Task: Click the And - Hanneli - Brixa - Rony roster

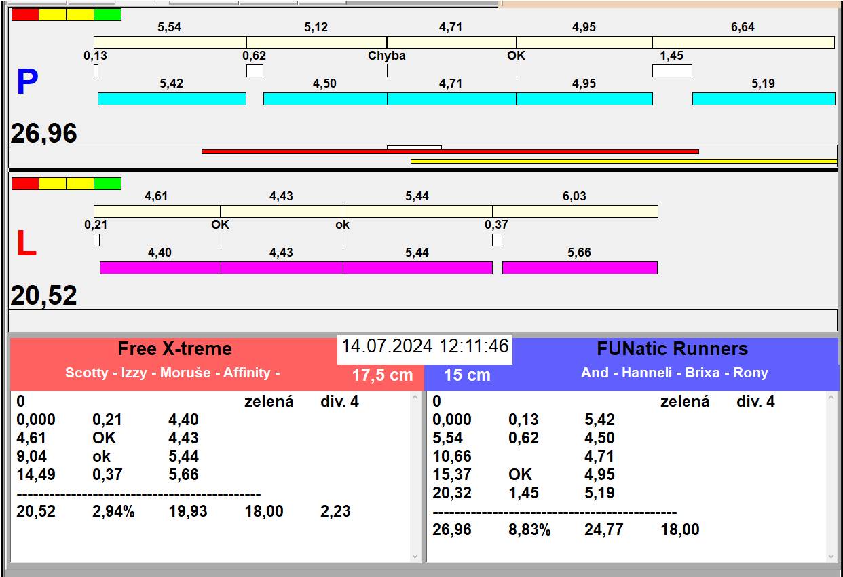Action: (675, 373)
